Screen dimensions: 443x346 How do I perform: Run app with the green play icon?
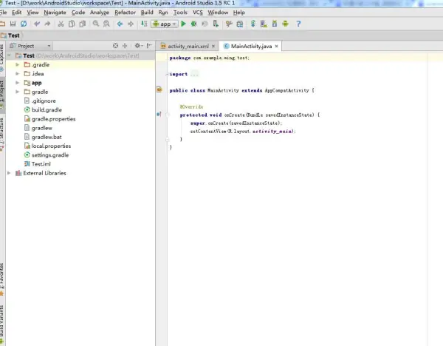183,24
